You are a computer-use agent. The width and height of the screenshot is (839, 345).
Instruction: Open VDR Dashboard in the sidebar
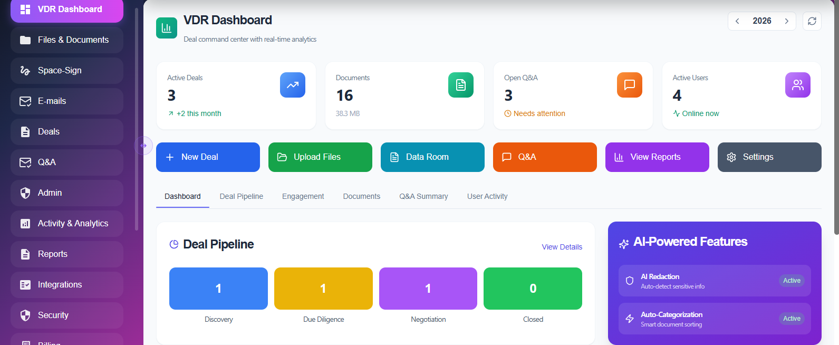pyautogui.click(x=67, y=10)
